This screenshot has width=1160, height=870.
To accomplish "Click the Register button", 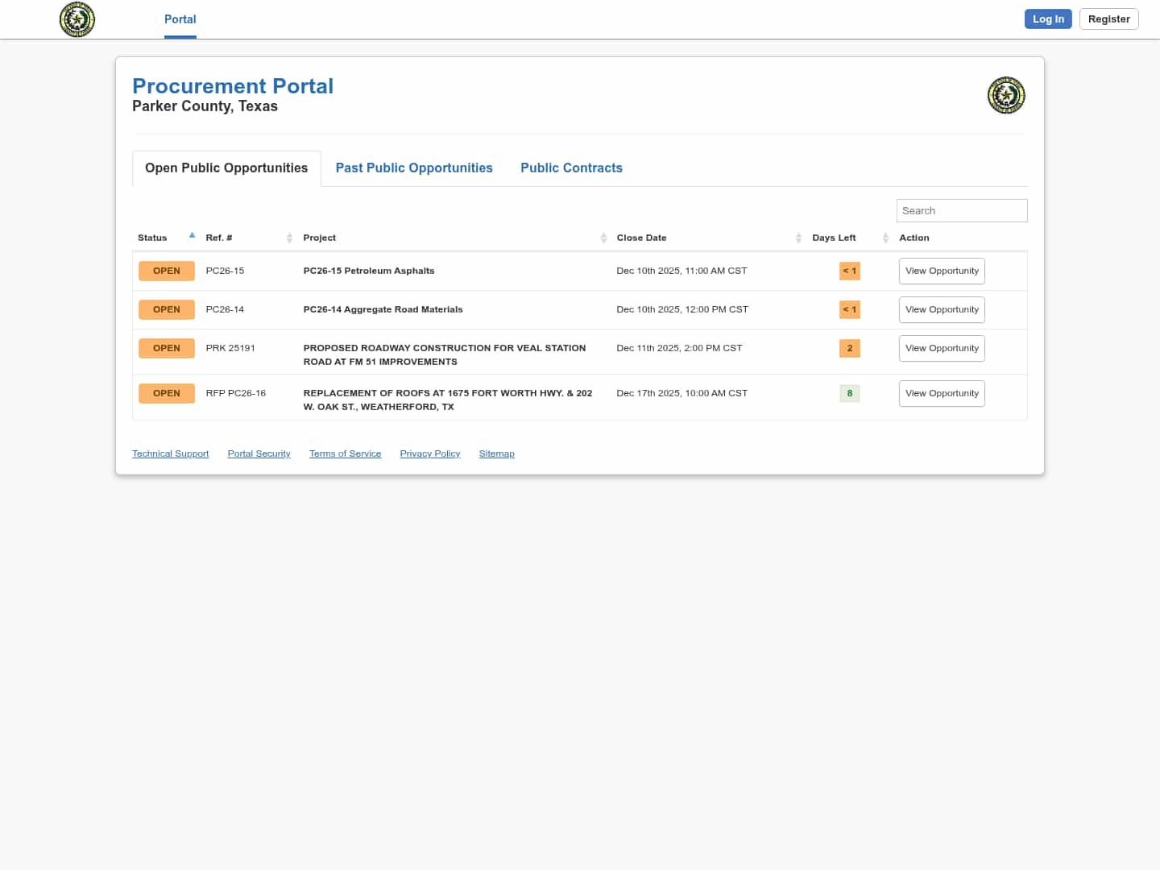I will [x=1108, y=19].
